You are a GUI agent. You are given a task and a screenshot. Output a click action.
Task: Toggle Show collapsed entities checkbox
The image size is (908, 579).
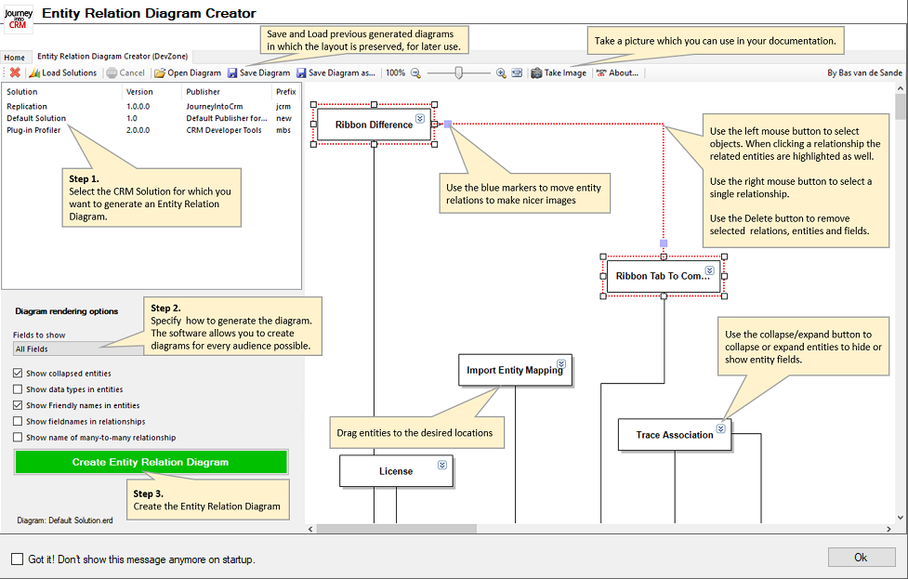tap(18, 374)
